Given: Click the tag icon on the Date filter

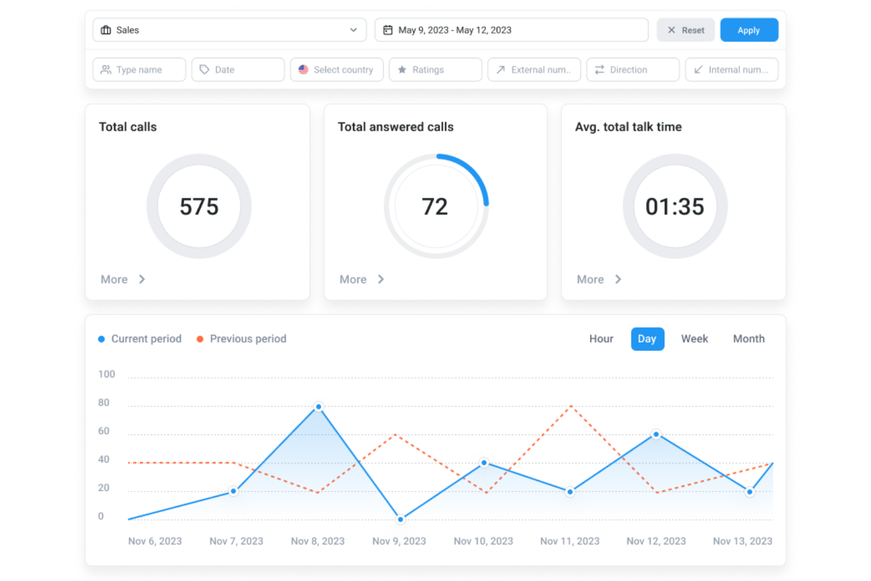Looking at the screenshot, I should coord(205,69).
